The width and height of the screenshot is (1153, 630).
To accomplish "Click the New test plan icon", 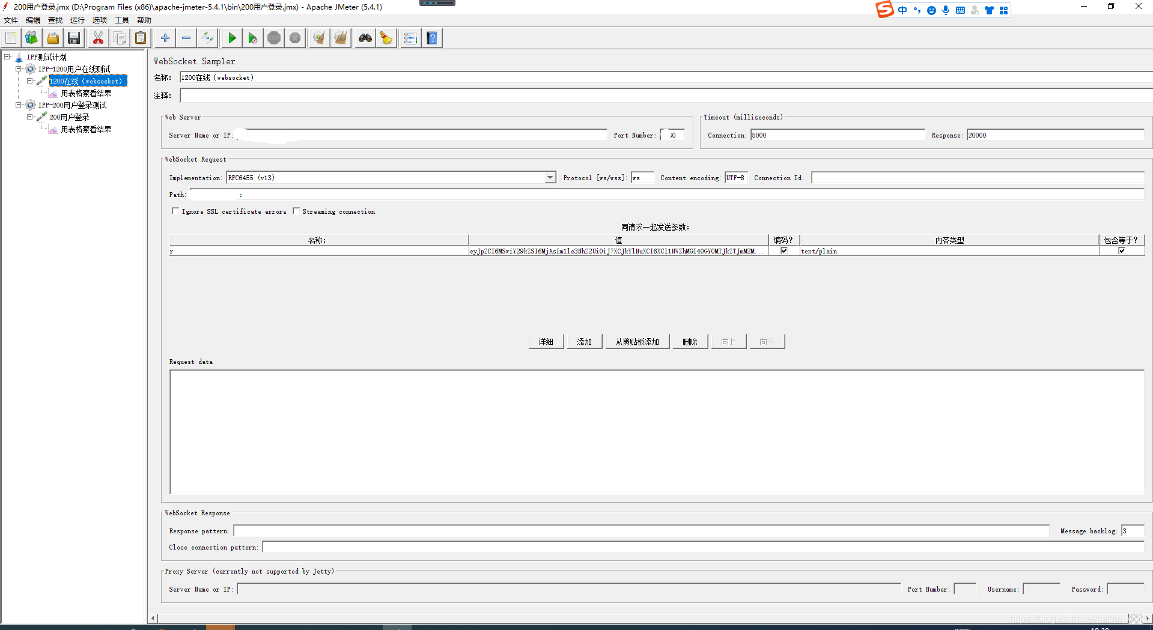I will tap(11, 38).
